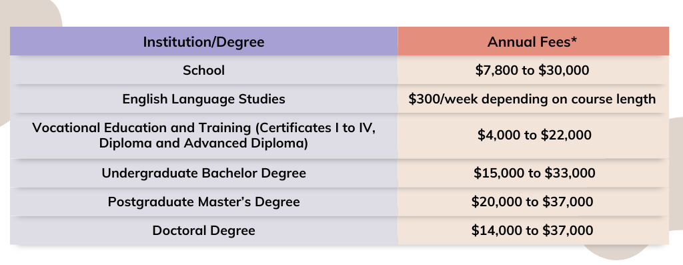This screenshot has height=265, width=683.
Task: Select the Postgraduate Master's Degree row
Action: coord(203,202)
